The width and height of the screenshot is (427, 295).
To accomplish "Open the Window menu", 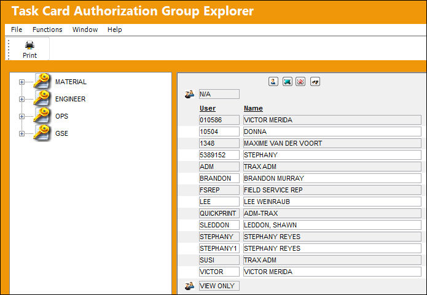I will [x=85, y=29].
